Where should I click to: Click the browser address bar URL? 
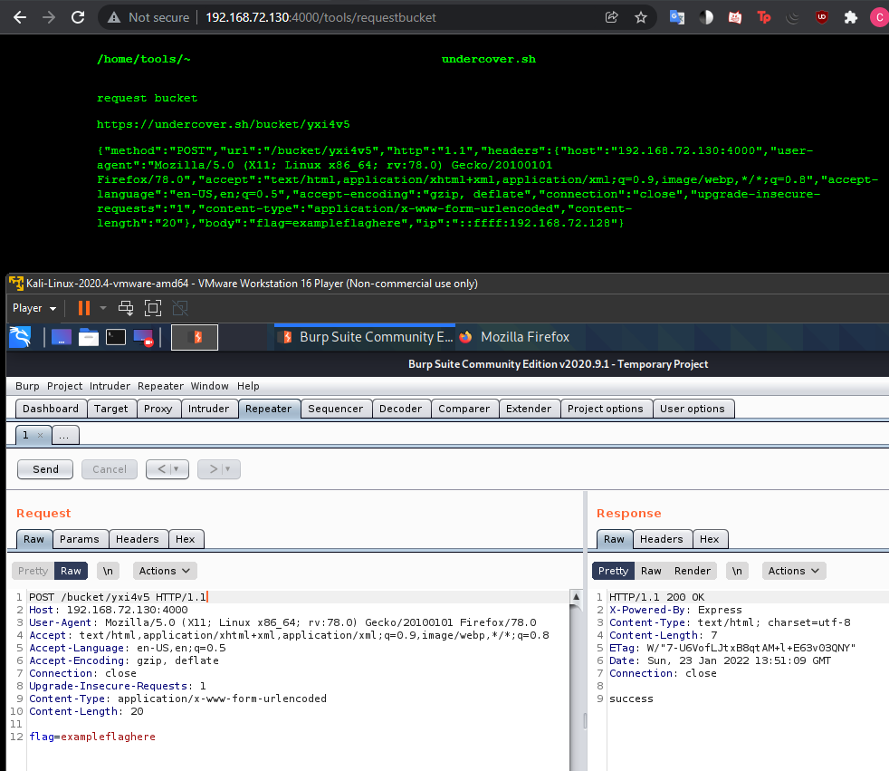[x=320, y=17]
